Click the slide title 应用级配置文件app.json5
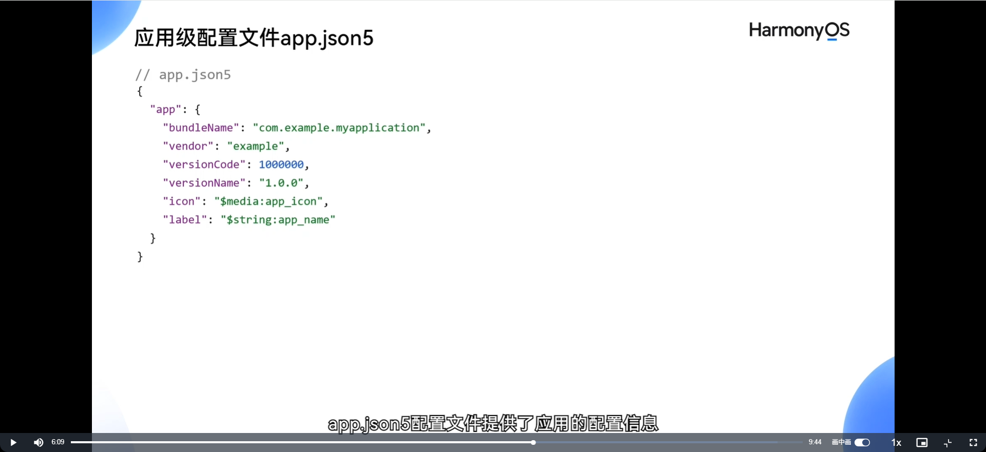The image size is (986, 452). pyautogui.click(x=254, y=38)
